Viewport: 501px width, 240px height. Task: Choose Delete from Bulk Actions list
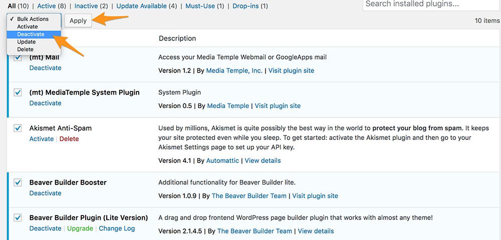[x=34, y=49]
